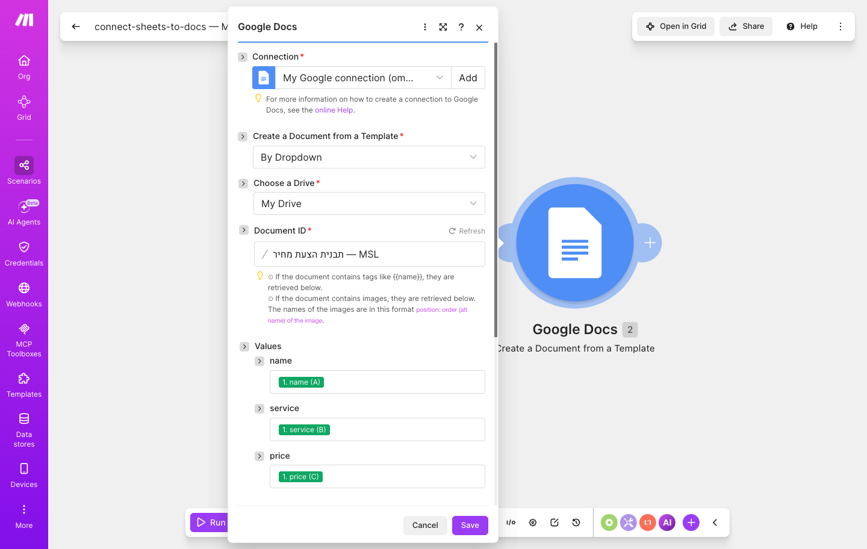Click the Google Docs module on canvas

[x=575, y=243]
